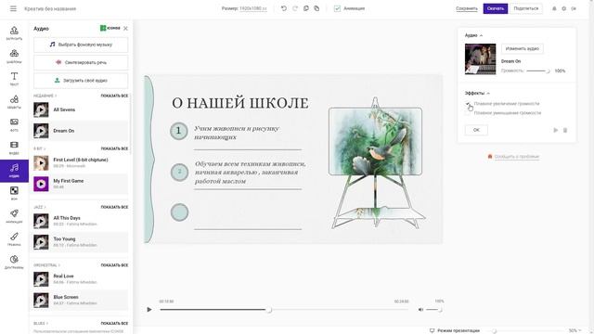Expand the BLUES music category
Viewport: 594px width, 334px height.
[41, 324]
